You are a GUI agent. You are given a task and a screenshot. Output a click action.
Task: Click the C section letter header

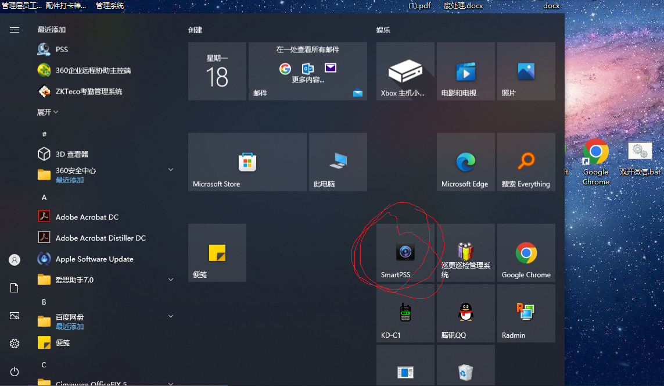click(44, 365)
